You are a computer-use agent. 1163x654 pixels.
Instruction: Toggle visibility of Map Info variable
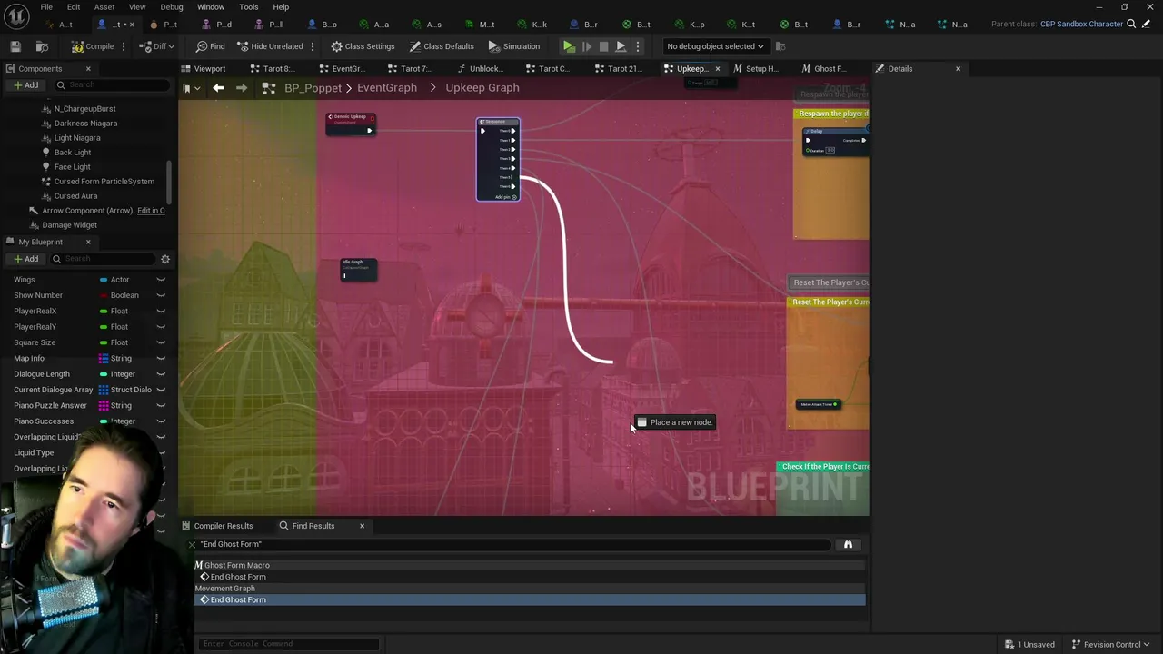coord(161,359)
